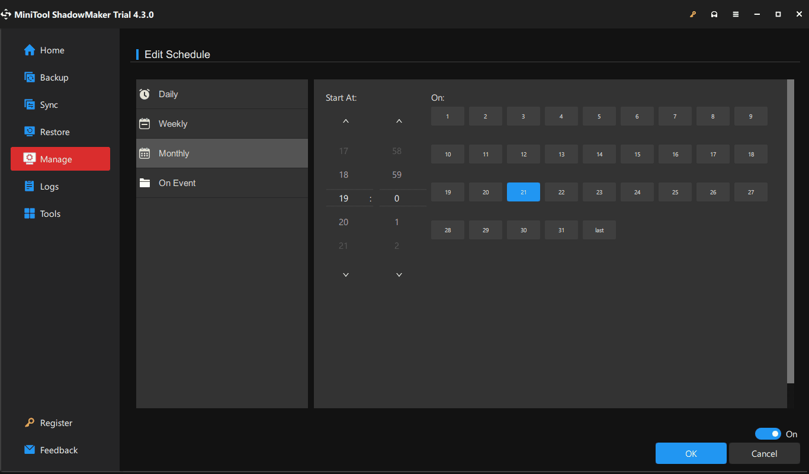The height and width of the screenshot is (474, 809).
Task: Select day 1 of the month
Action: pyautogui.click(x=448, y=116)
